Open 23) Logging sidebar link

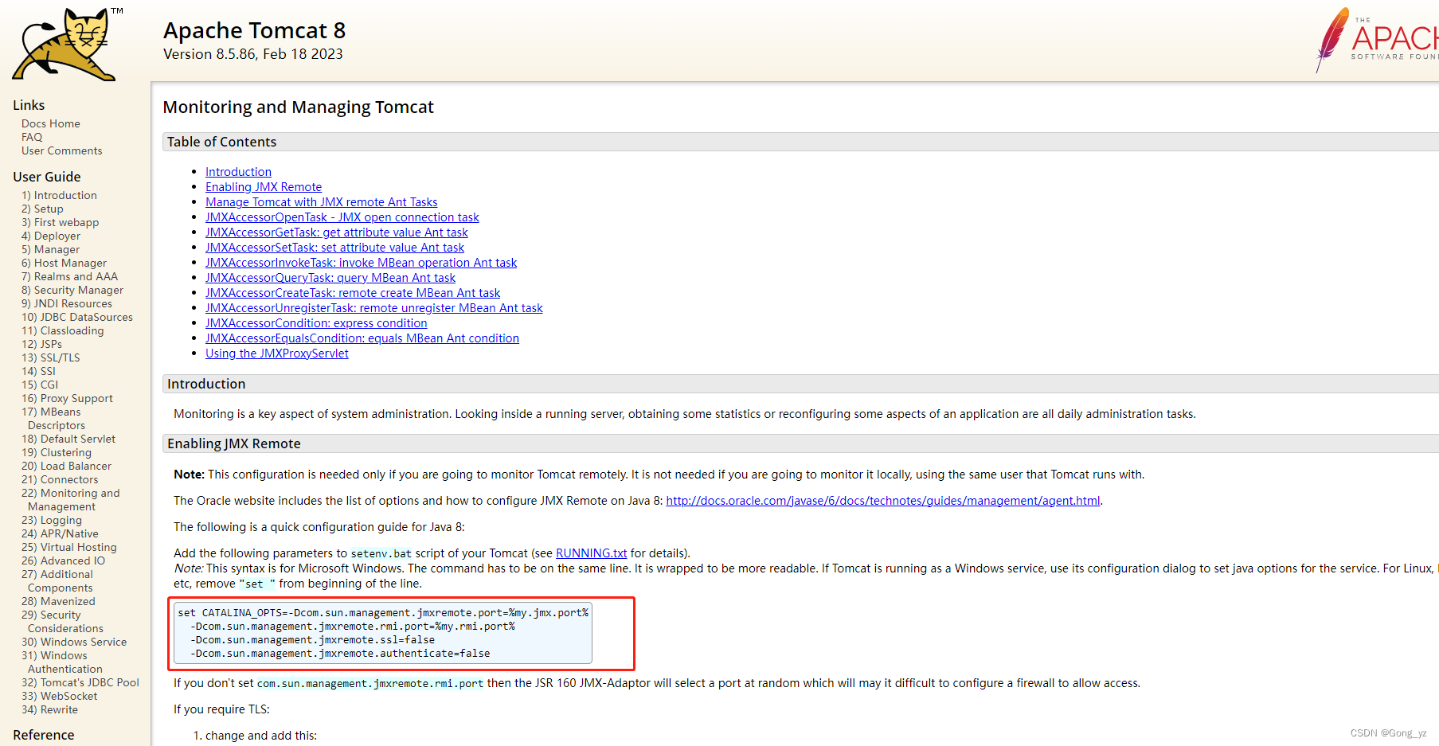coord(52,520)
